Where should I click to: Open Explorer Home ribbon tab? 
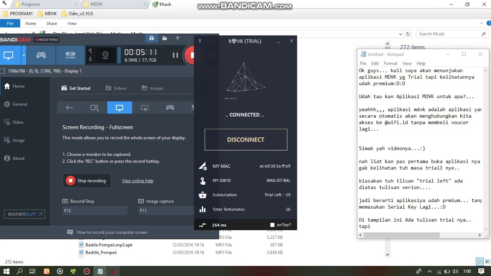[31, 23]
